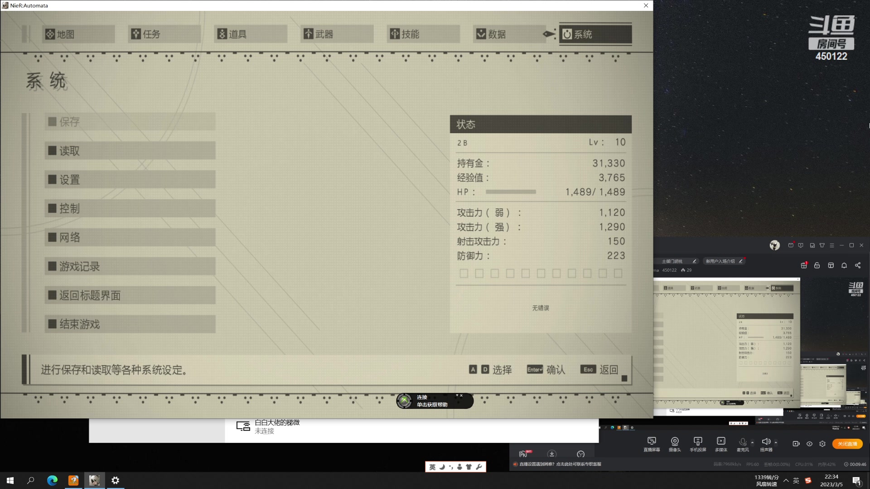The width and height of the screenshot is (870, 489).
Task: Open the notification bell in Douyu
Action: click(844, 265)
